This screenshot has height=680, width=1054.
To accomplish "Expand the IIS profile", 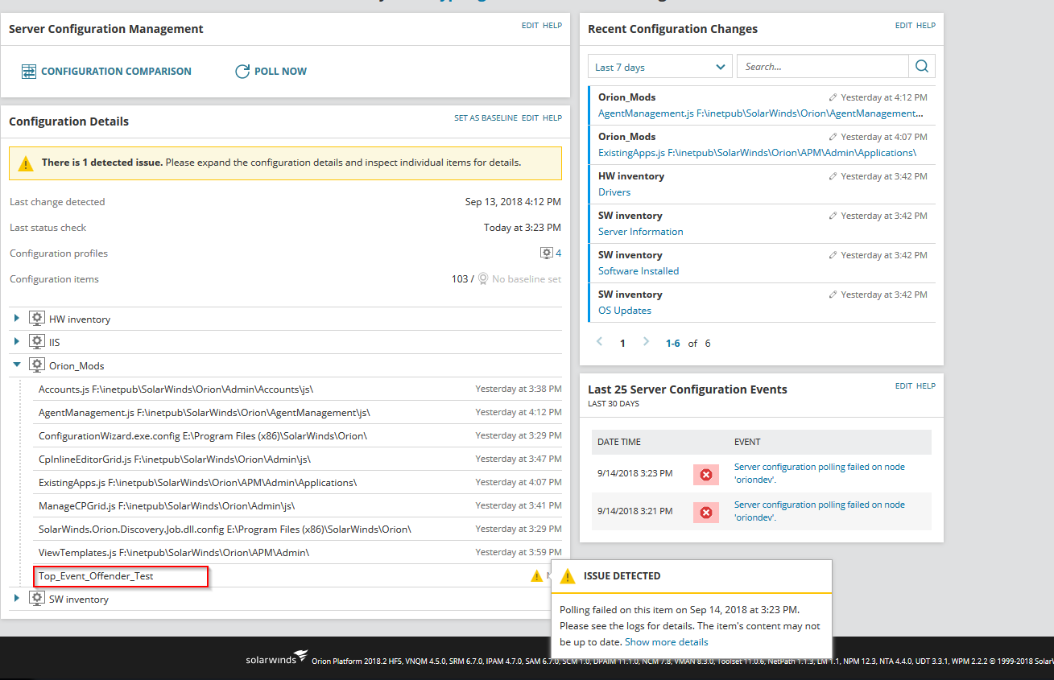I will (x=17, y=342).
